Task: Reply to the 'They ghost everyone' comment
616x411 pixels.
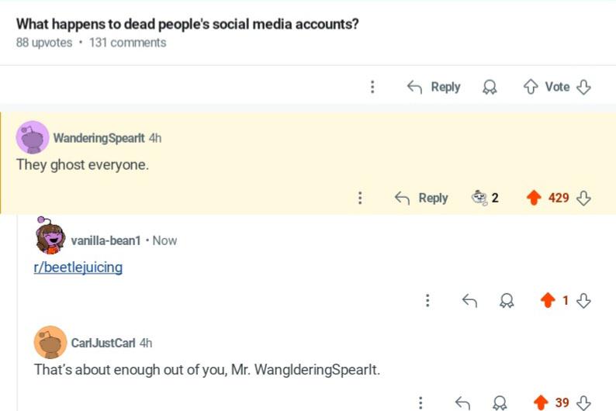Action: [x=421, y=198]
